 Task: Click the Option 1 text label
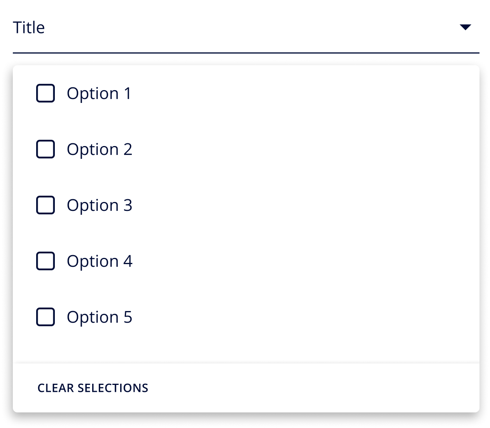click(99, 94)
